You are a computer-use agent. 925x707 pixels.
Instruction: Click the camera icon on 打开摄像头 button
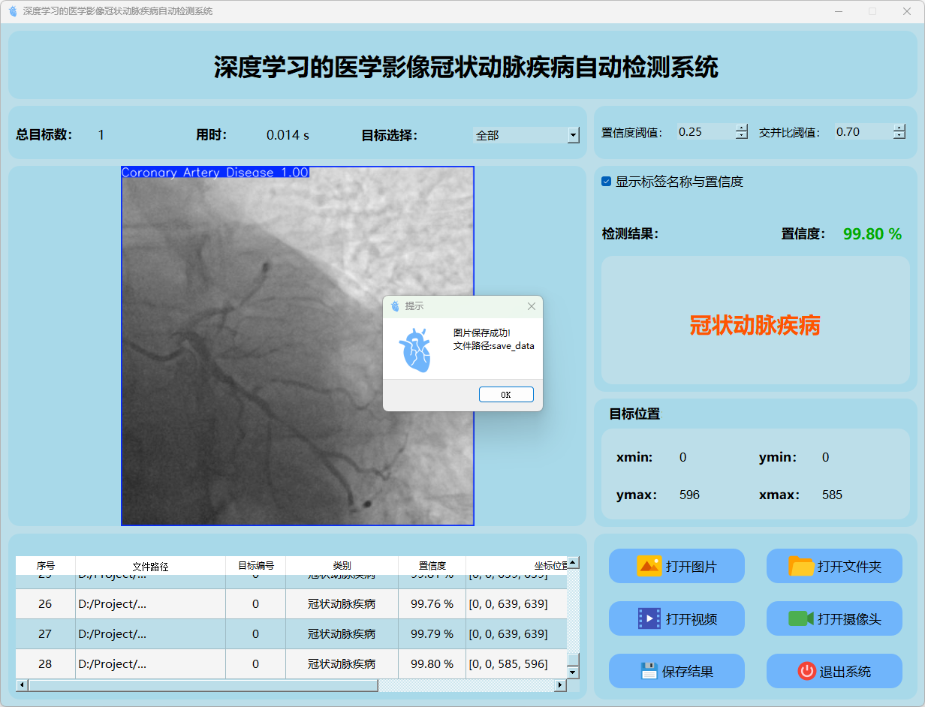pos(801,618)
